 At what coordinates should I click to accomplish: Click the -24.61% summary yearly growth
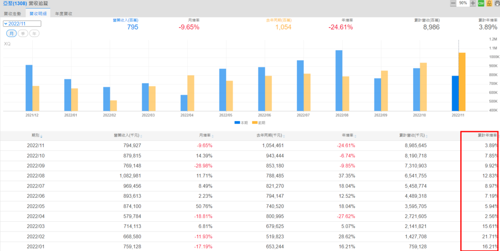340,27
